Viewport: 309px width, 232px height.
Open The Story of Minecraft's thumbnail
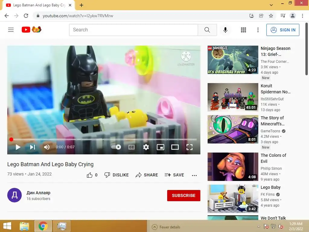[233, 129]
